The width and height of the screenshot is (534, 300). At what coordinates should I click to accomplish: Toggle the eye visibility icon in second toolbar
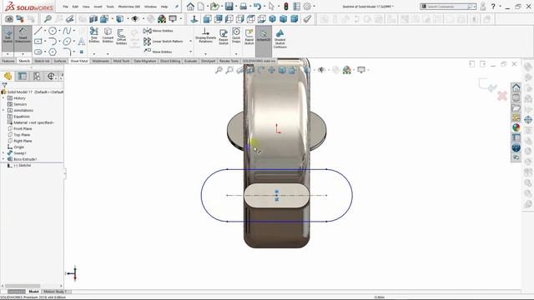coord(135,19)
